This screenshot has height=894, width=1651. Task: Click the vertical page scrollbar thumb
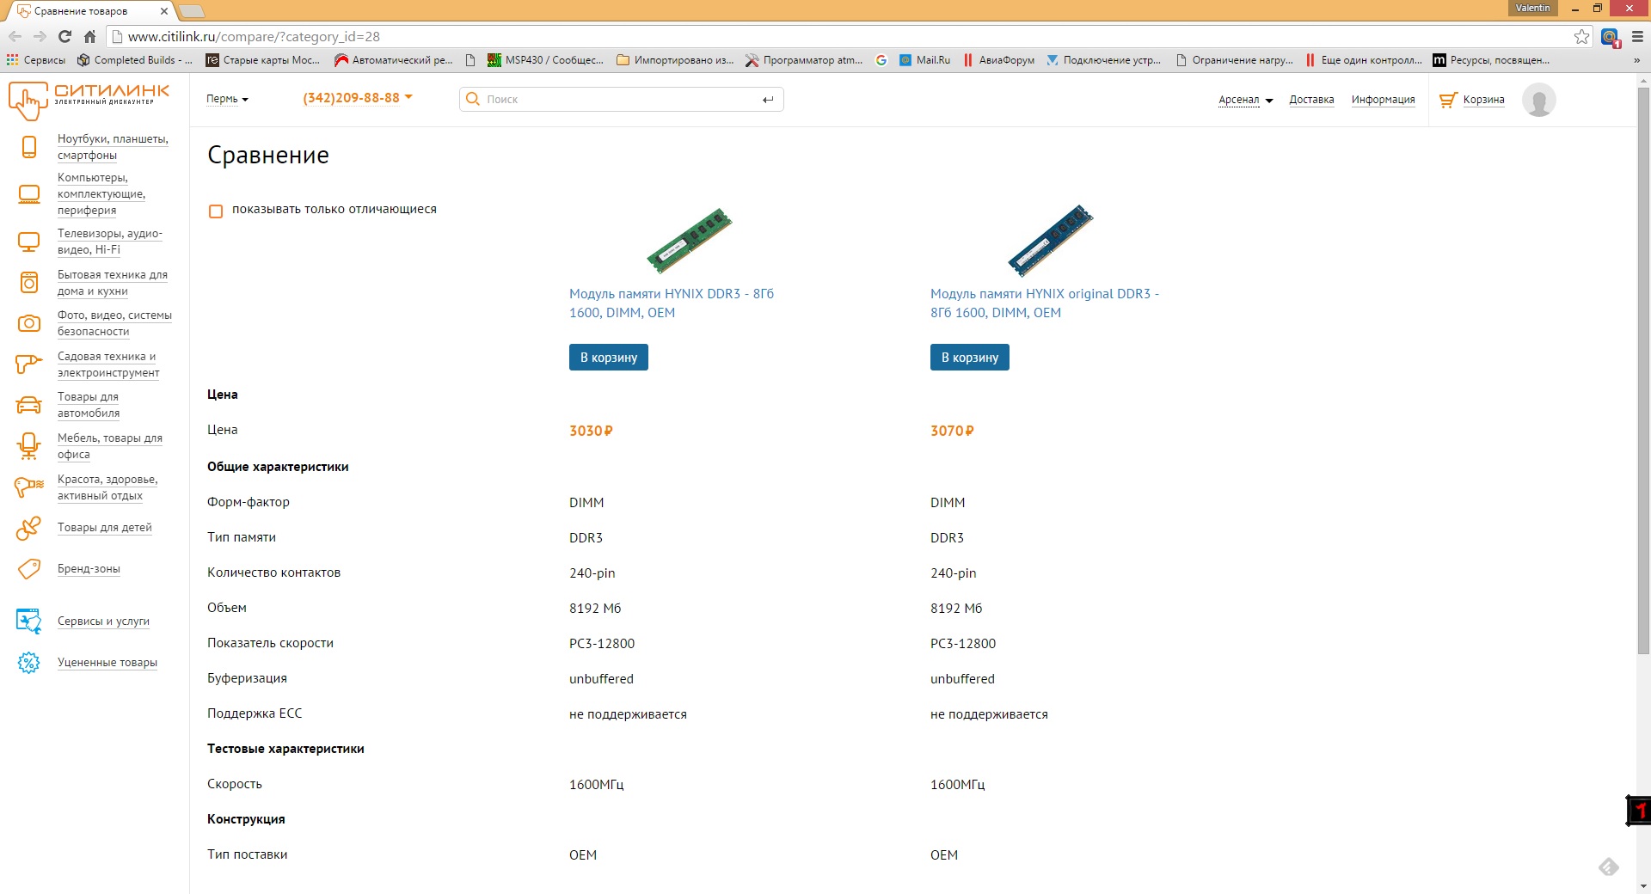click(x=1643, y=370)
